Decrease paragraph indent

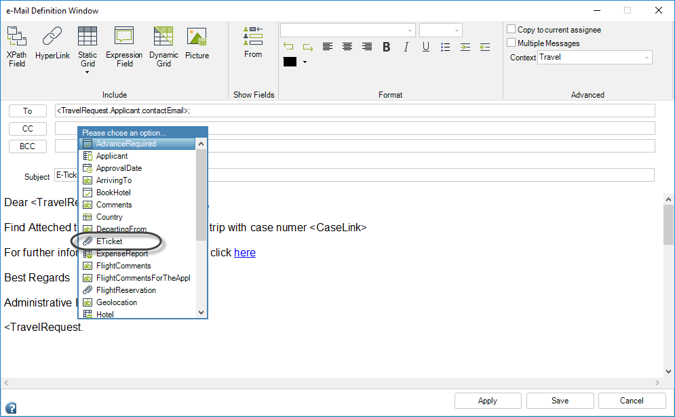click(x=485, y=47)
